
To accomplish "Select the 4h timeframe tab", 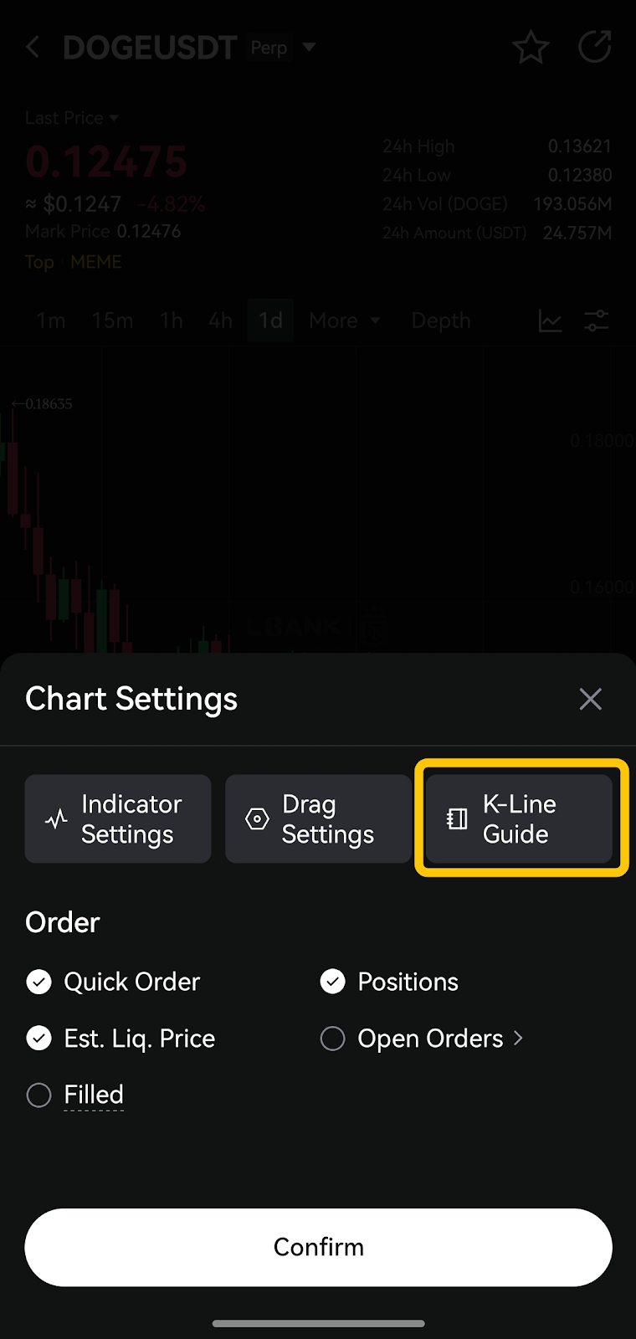I will point(220,321).
